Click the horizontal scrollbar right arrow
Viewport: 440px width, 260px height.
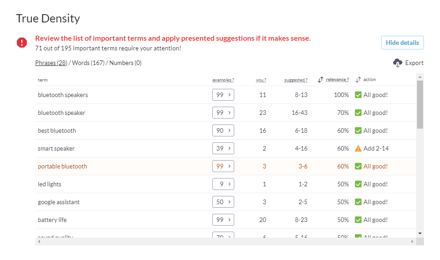[x=412, y=242]
